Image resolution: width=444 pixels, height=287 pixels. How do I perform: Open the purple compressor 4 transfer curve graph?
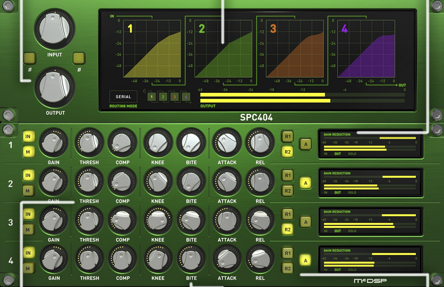pyautogui.click(x=366, y=49)
